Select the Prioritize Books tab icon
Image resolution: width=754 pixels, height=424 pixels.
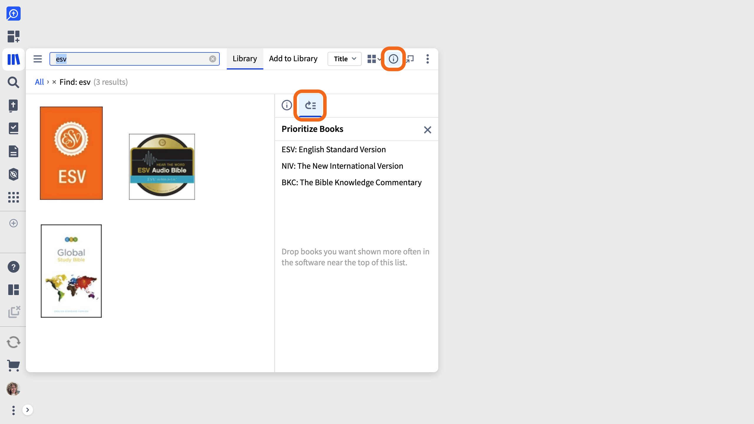coord(310,105)
